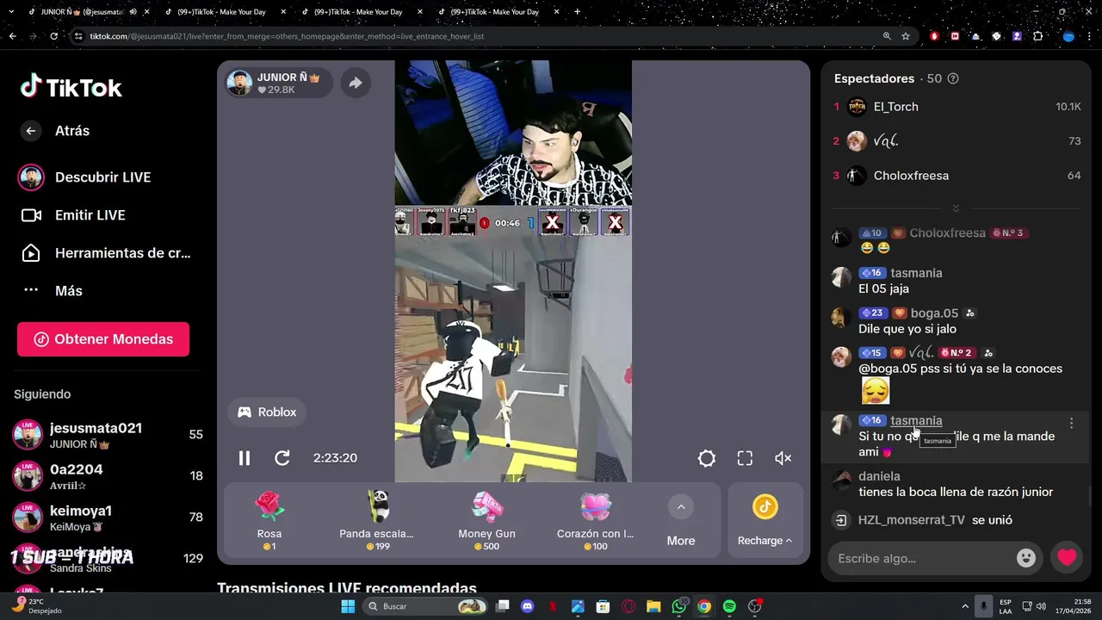Click the address bar URL
This screenshot has width=1102, height=620.
(x=287, y=36)
